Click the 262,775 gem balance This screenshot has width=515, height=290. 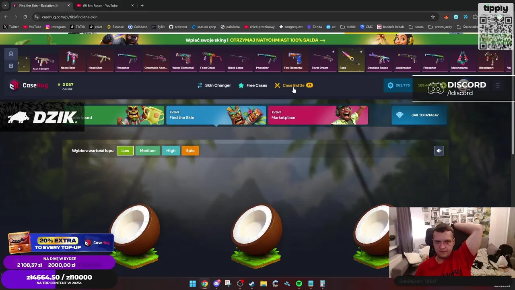398,85
